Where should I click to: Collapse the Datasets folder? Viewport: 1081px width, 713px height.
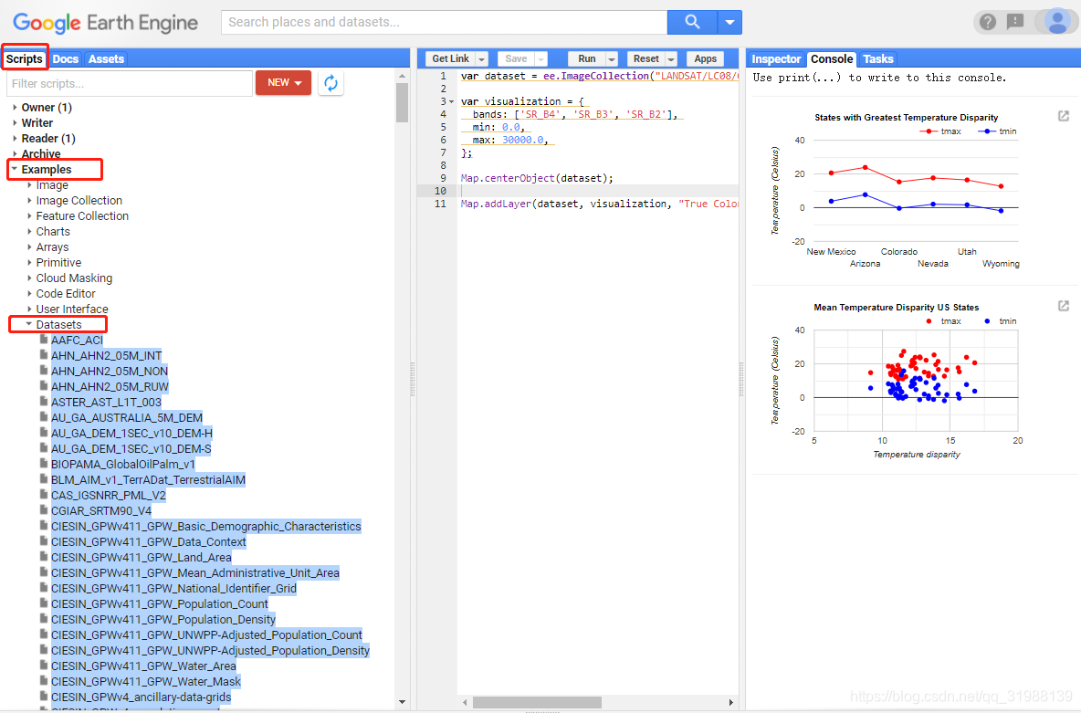pos(29,324)
